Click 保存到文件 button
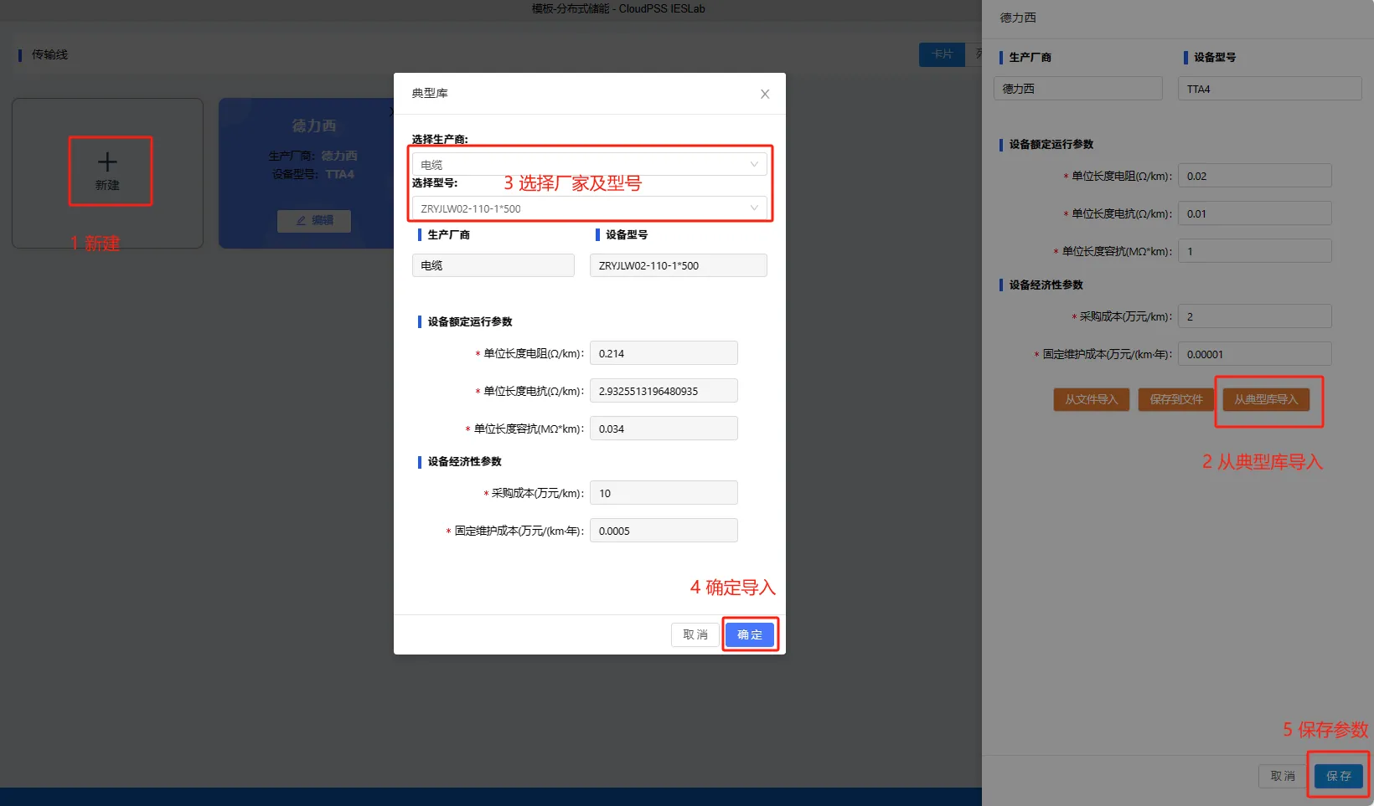Viewport: 1374px width, 806px height. [x=1176, y=399]
